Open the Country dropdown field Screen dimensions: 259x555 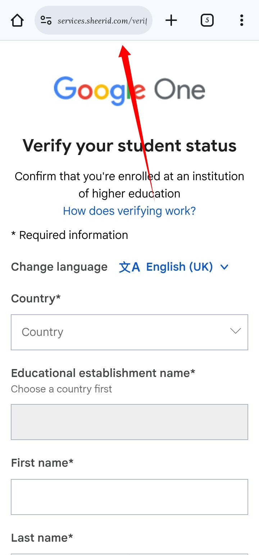click(122, 332)
